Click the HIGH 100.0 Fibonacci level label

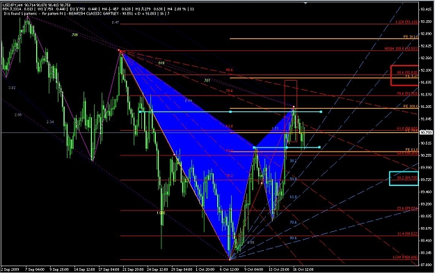click(401, 49)
